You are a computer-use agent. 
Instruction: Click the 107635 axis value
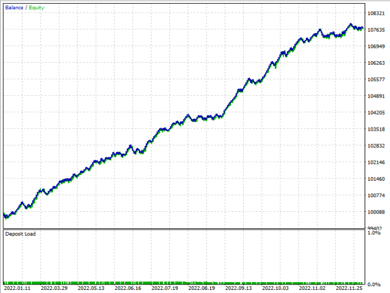376,30
